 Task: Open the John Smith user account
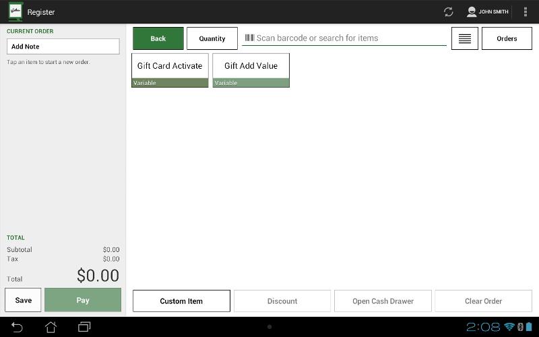(488, 12)
